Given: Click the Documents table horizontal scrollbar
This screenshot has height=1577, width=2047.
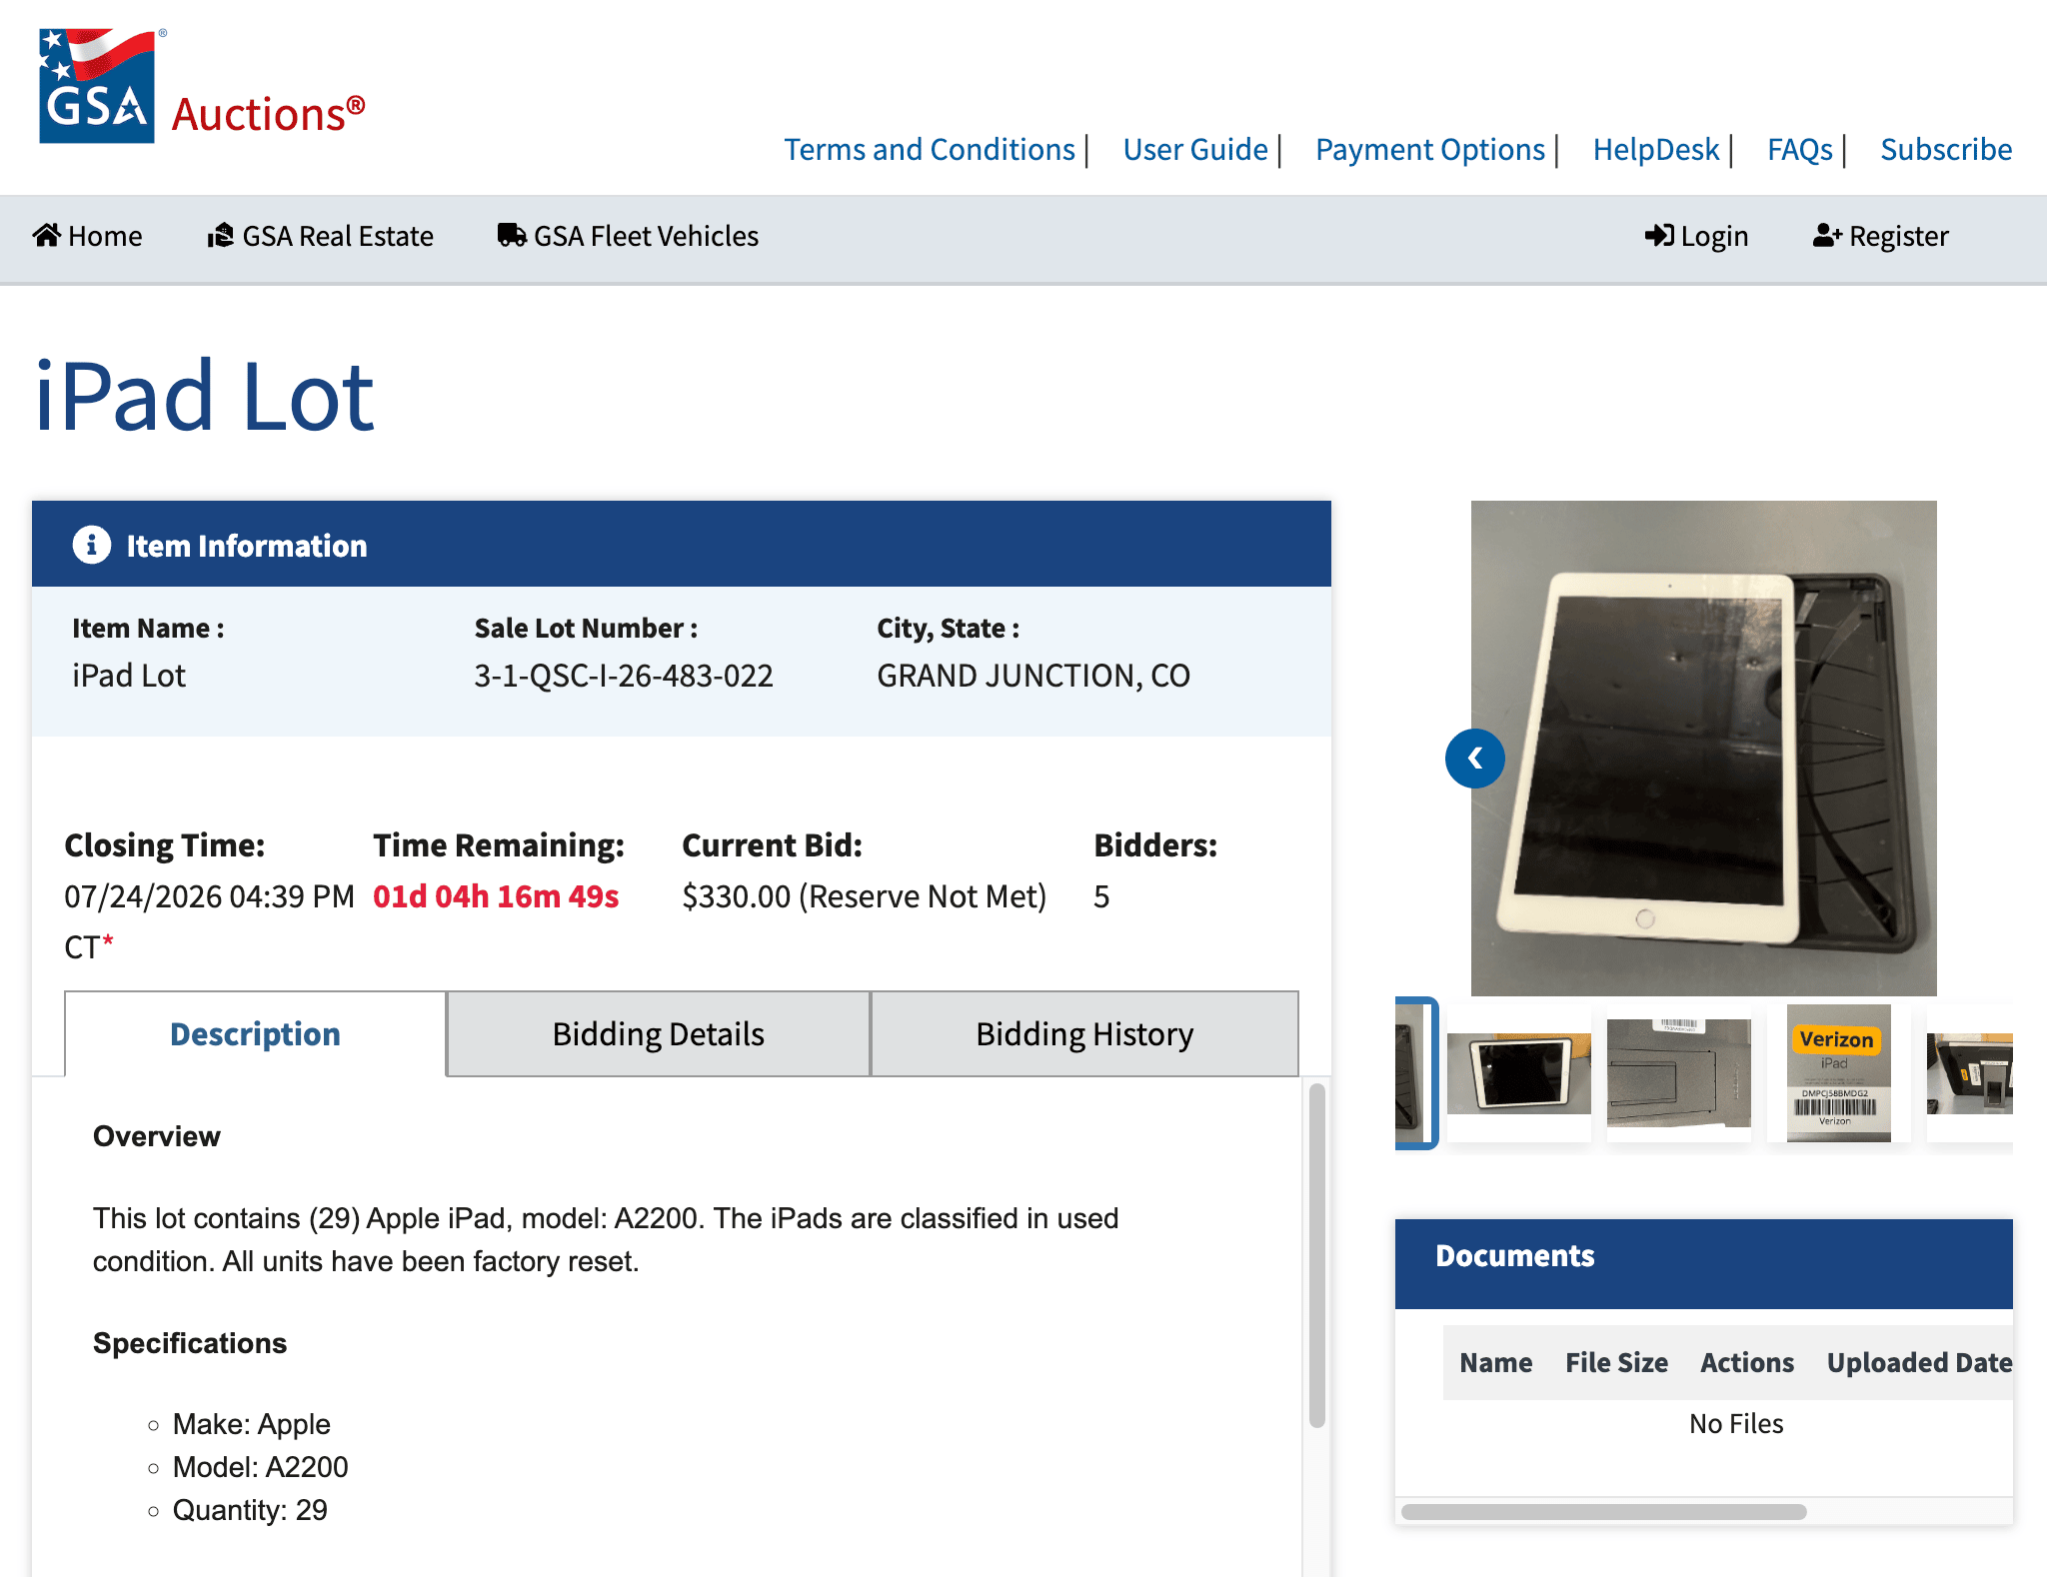Looking at the screenshot, I should point(1603,1511).
